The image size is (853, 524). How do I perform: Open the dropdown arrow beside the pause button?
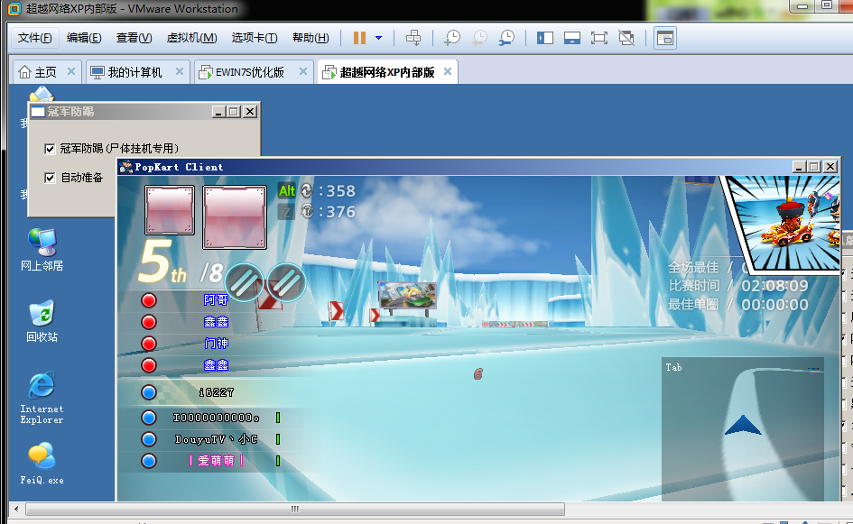(378, 38)
